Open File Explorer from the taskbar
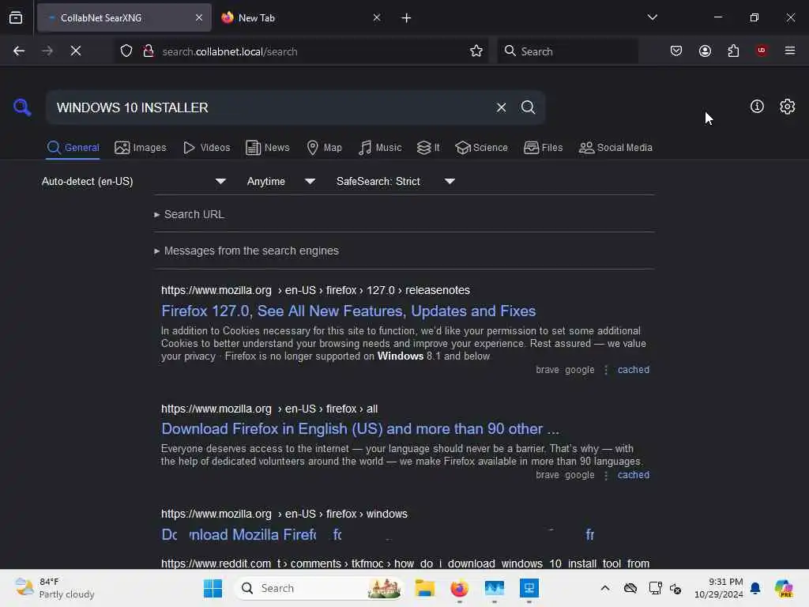Screen dimensions: 809x607 click(x=424, y=588)
